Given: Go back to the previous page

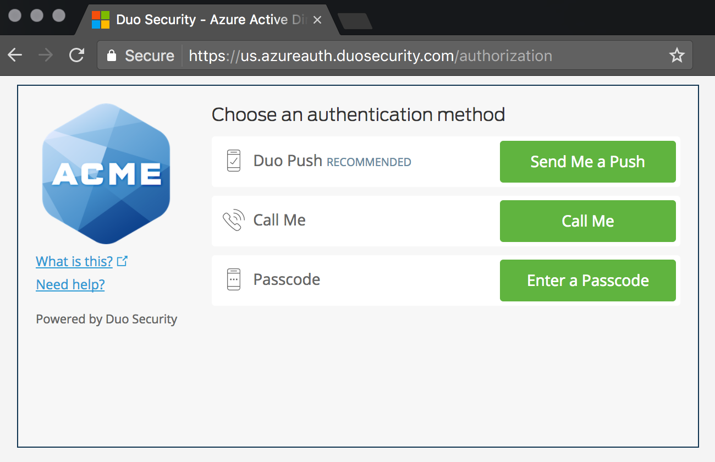Looking at the screenshot, I should coord(15,55).
